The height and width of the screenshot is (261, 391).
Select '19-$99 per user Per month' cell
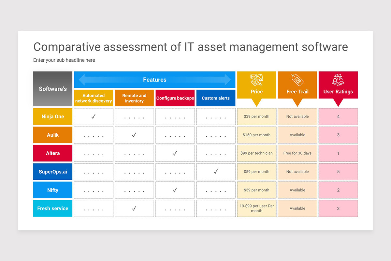(256, 208)
